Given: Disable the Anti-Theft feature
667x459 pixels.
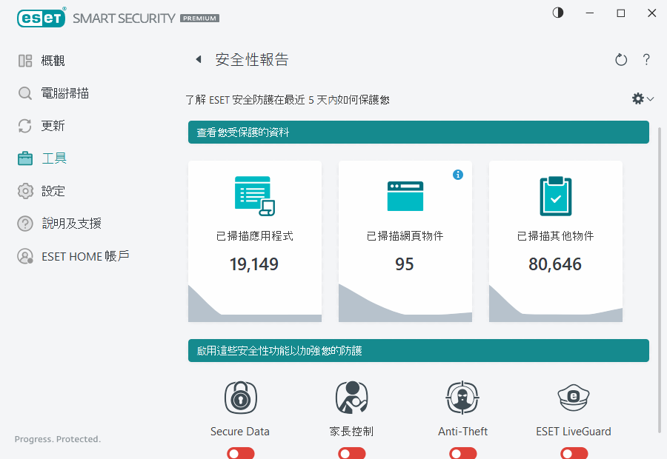Looking at the screenshot, I should [x=462, y=452].
